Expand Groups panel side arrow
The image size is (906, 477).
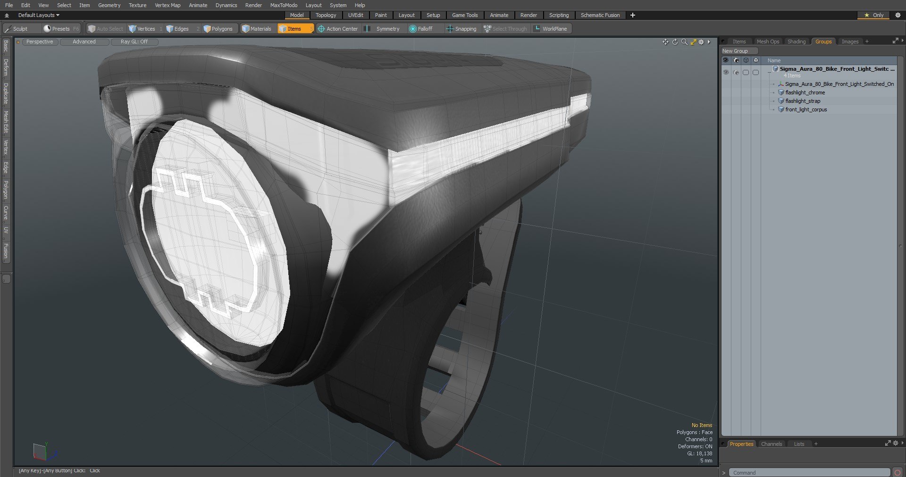tap(902, 41)
